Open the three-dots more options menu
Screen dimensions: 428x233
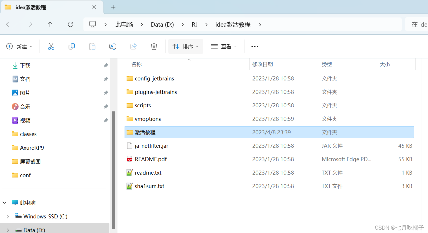[255, 47]
